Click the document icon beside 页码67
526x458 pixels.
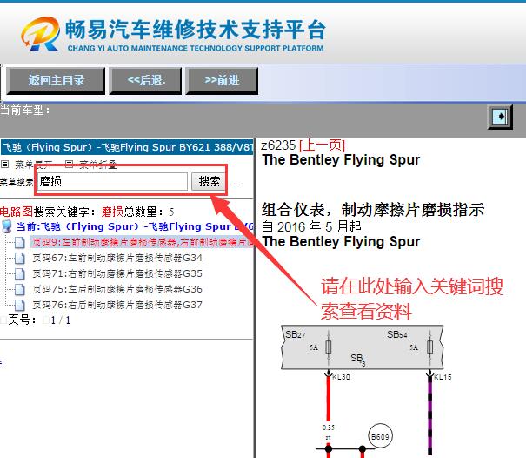(x=20, y=258)
